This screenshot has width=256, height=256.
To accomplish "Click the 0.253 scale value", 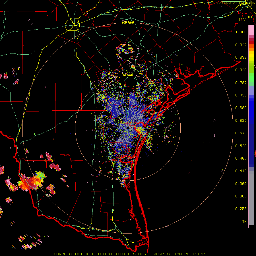I will [x=241, y=209].
